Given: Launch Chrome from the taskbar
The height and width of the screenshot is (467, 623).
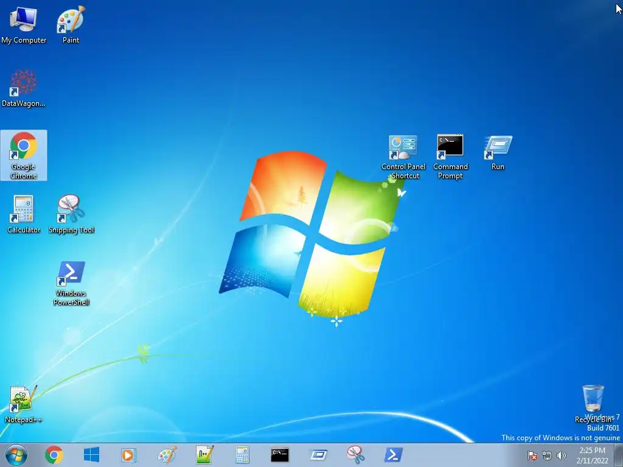Looking at the screenshot, I should [x=54, y=455].
